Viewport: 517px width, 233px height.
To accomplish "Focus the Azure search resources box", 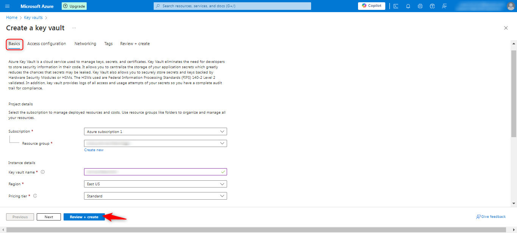I will click(232, 6).
